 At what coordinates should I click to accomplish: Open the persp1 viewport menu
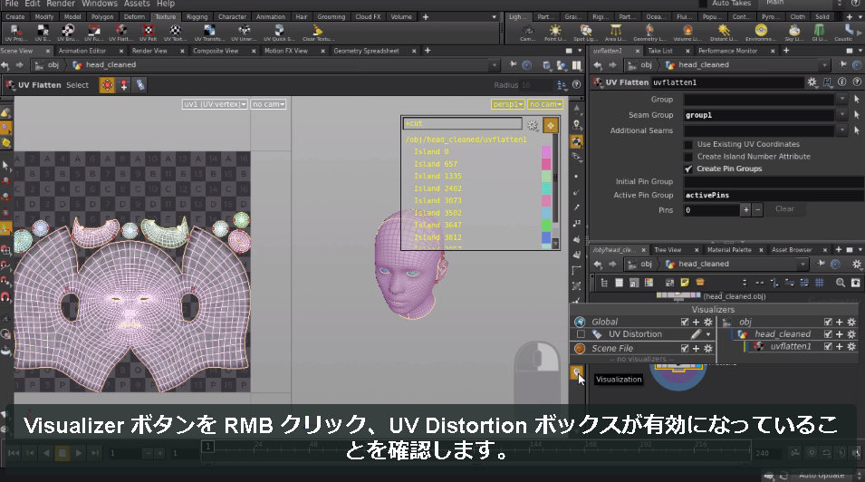tap(507, 104)
